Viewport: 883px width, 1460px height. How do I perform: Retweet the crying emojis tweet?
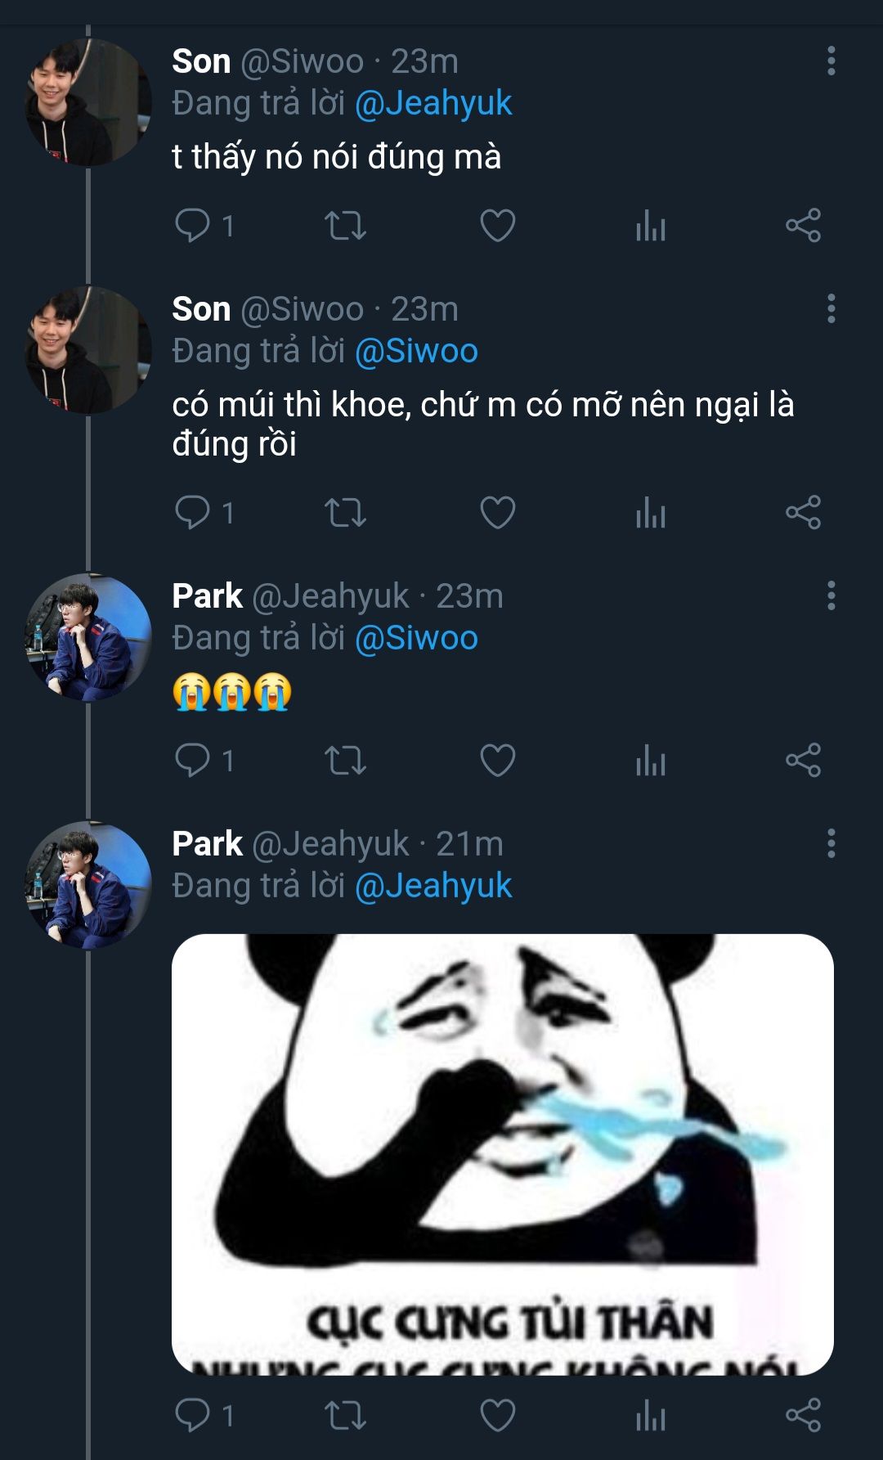point(345,761)
